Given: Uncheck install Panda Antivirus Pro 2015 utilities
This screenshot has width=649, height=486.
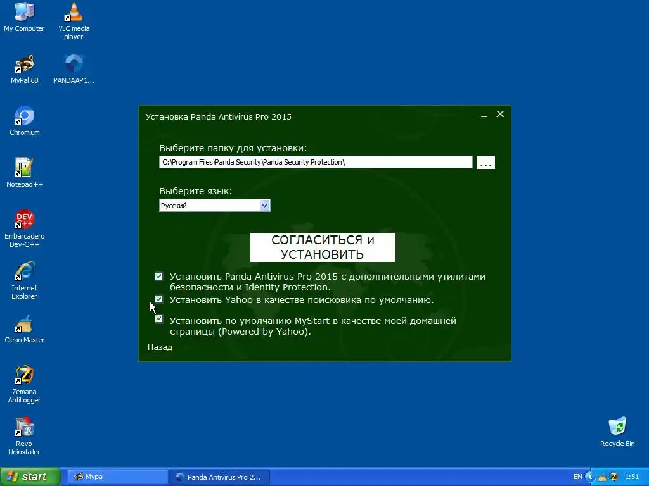Looking at the screenshot, I should [159, 276].
